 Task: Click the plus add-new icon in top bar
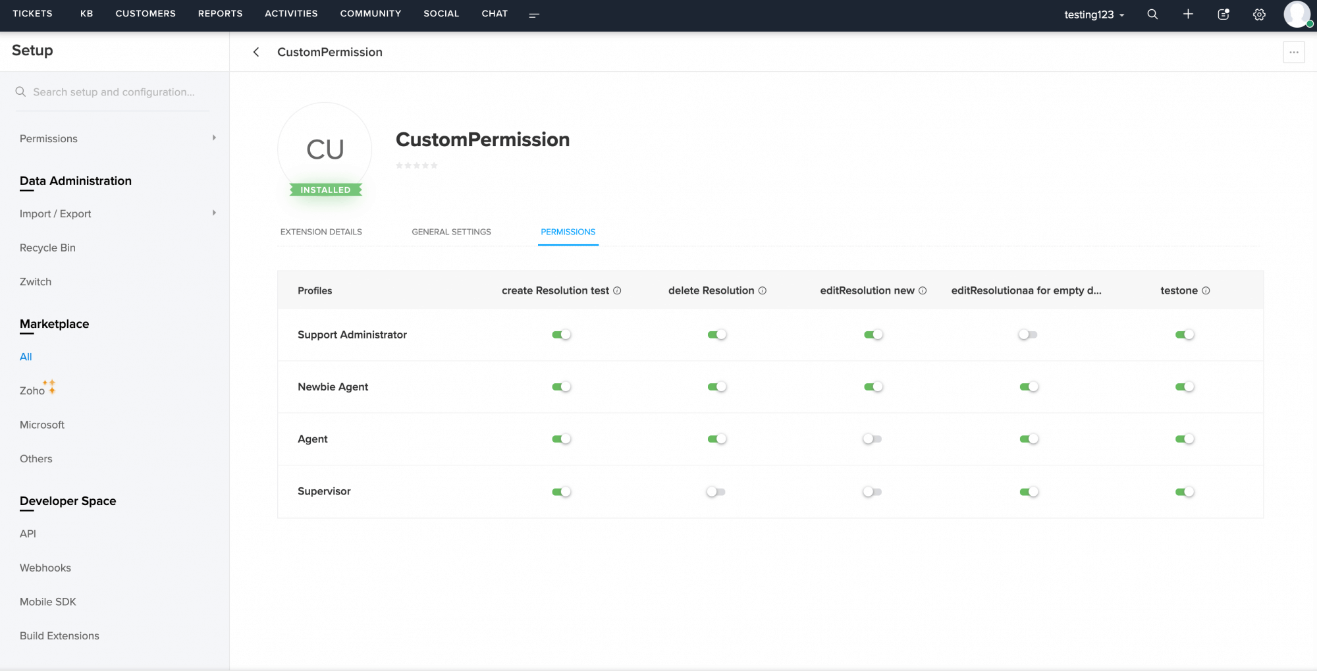click(1188, 14)
